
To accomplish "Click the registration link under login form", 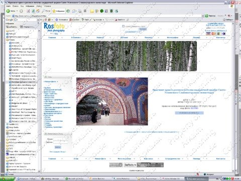I will tap(58, 152).
